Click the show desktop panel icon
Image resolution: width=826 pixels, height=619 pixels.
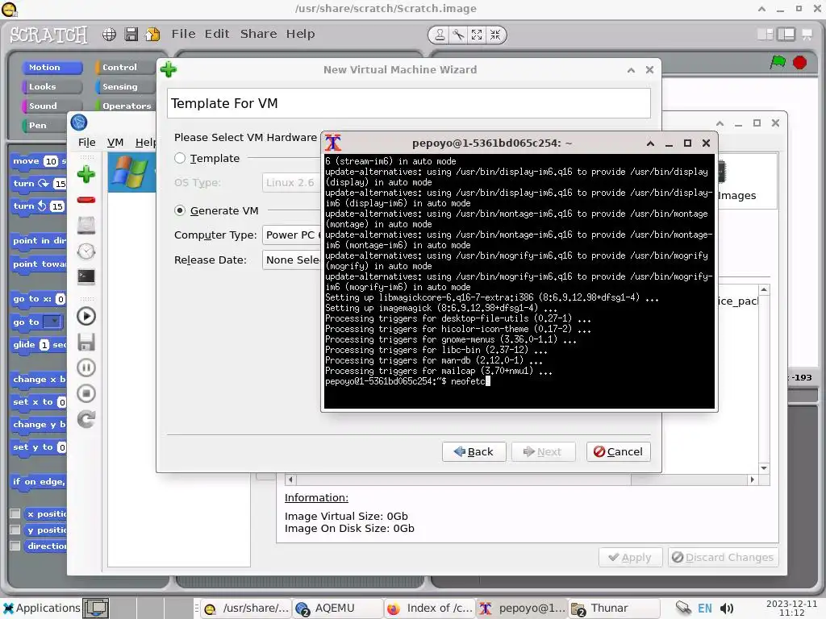[96, 608]
